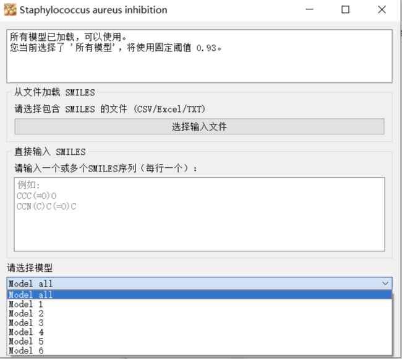Close the Staphylococcus aureus inhibition window
This screenshot has height=359, width=402.
point(382,10)
